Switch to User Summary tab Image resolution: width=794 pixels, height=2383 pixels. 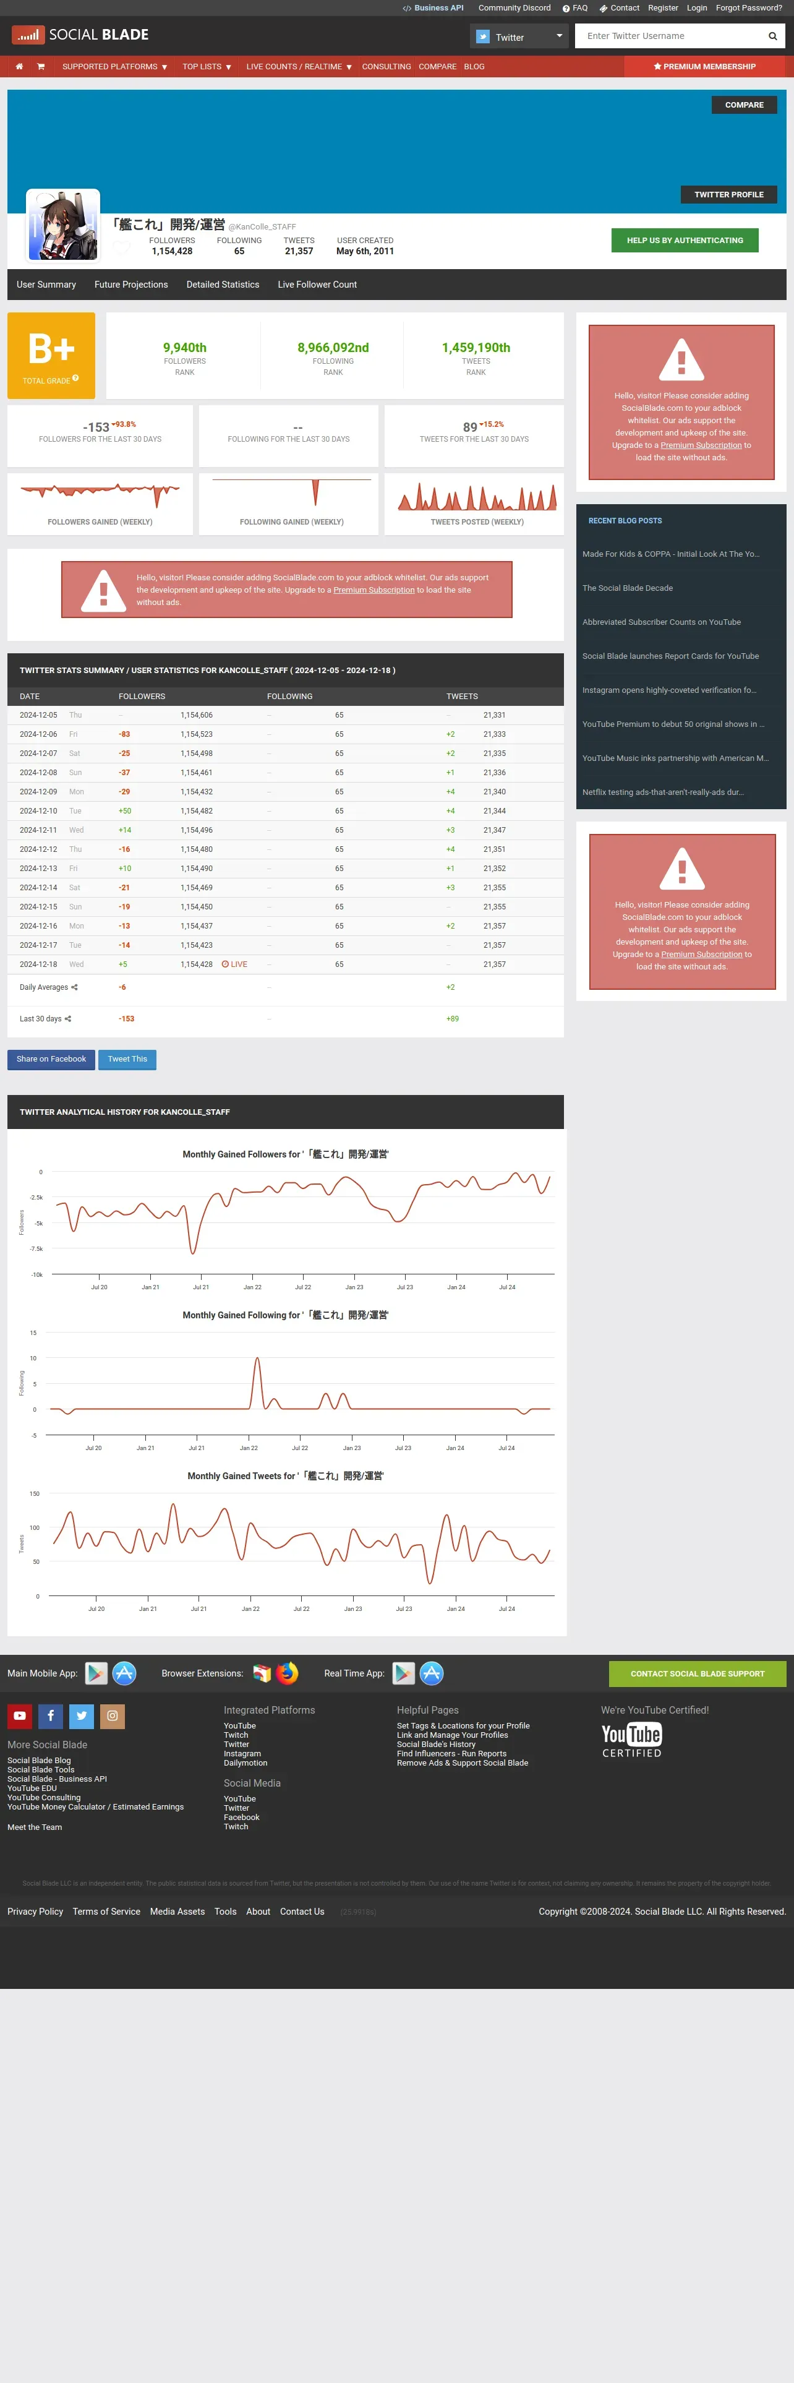46,285
